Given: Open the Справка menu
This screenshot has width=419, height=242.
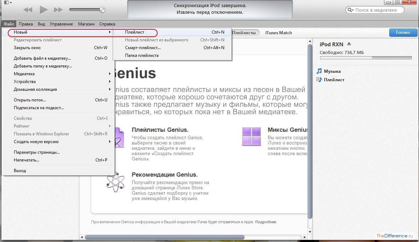Looking at the screenshot, I should point(107,24).
